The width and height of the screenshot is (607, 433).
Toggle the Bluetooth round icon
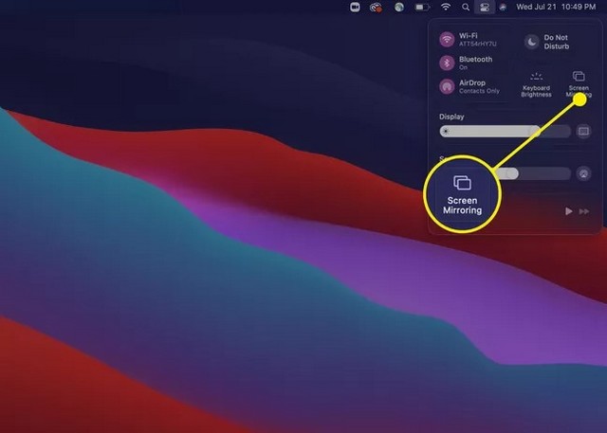[x=447, y=63]
